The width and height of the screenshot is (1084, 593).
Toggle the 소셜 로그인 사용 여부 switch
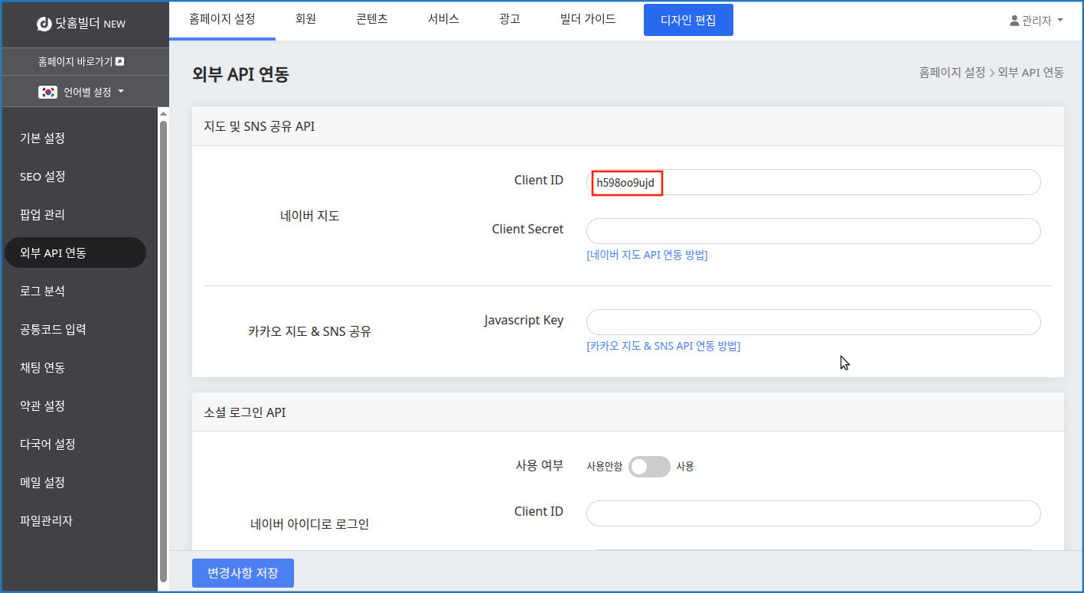(648, 467)
